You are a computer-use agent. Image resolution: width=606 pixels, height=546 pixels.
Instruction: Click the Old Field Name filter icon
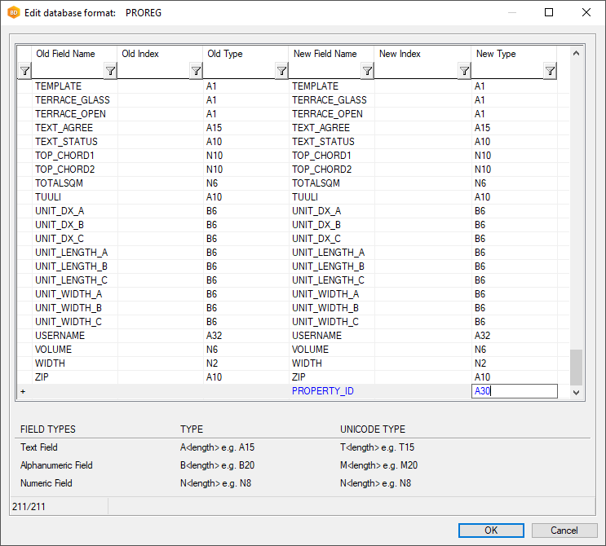coord(110,72)
